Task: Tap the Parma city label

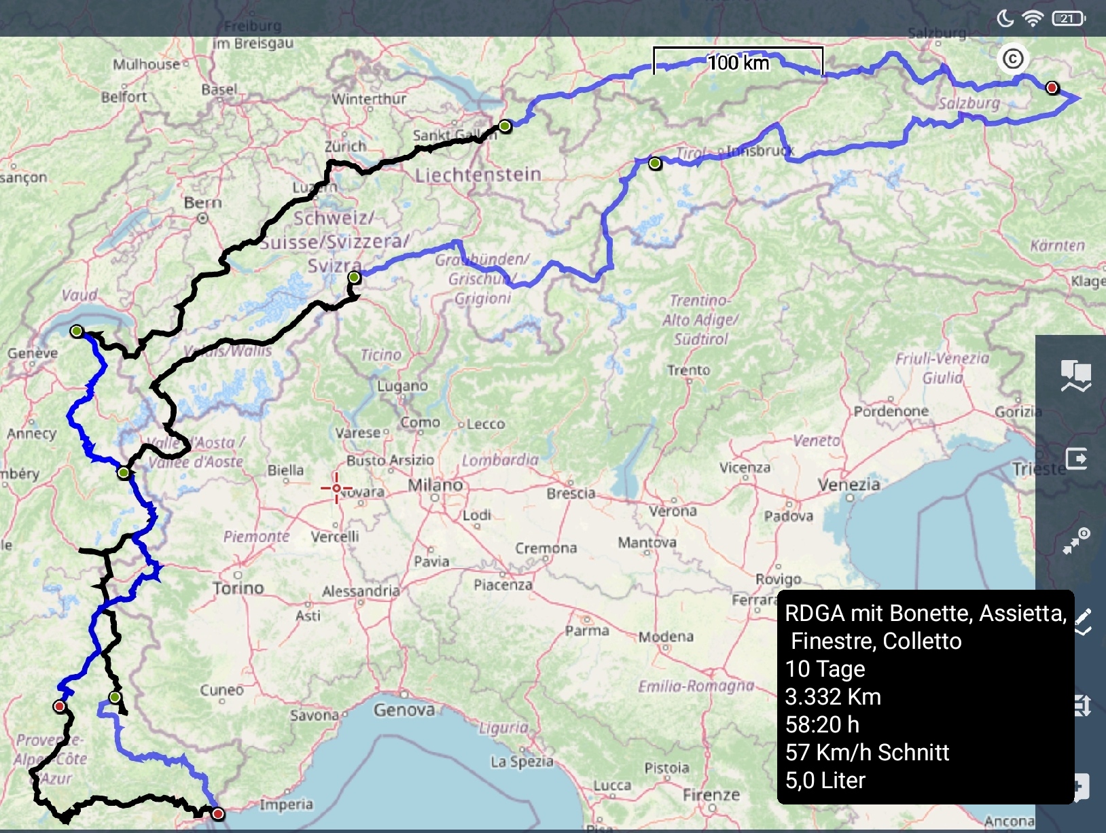Action: [587, 631]
